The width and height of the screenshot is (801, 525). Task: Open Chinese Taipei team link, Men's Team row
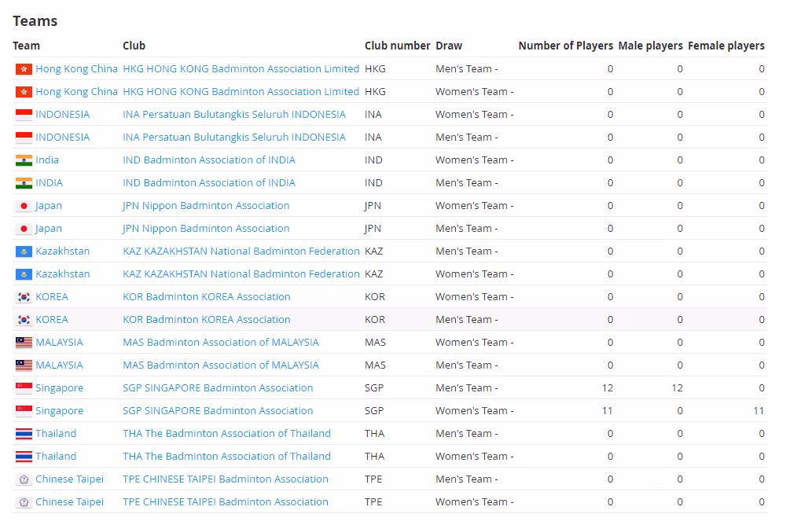[x=69, y=479]
